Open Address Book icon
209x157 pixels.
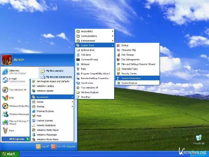78,50
